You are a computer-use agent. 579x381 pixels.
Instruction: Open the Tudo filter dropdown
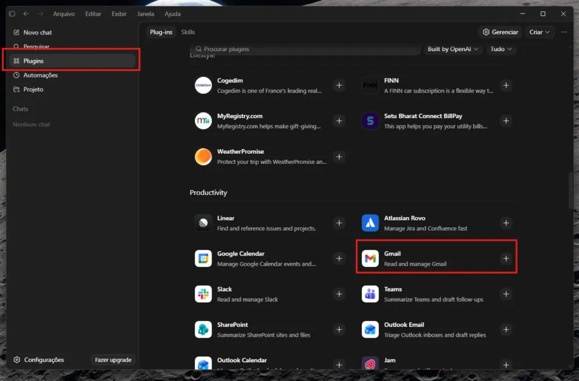[501, 49]
